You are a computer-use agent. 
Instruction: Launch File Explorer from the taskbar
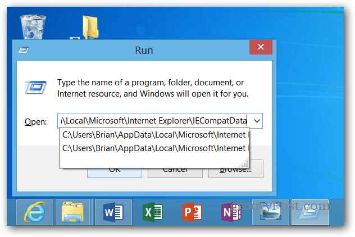[73, 212]
